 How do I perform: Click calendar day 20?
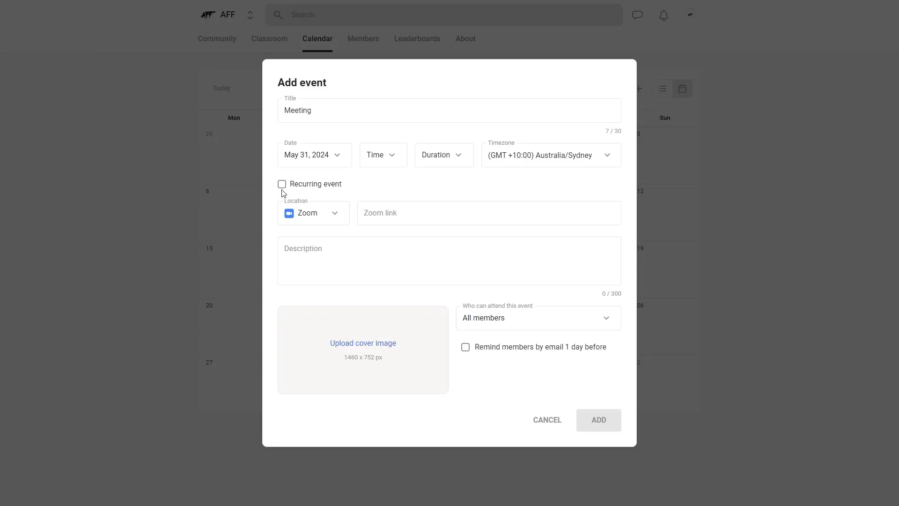pyautogui.click(x=209, y=305)
